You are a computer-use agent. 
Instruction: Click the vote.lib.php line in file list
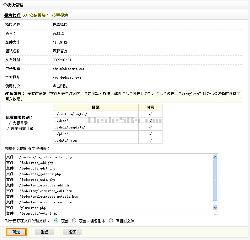pos(39,157)
